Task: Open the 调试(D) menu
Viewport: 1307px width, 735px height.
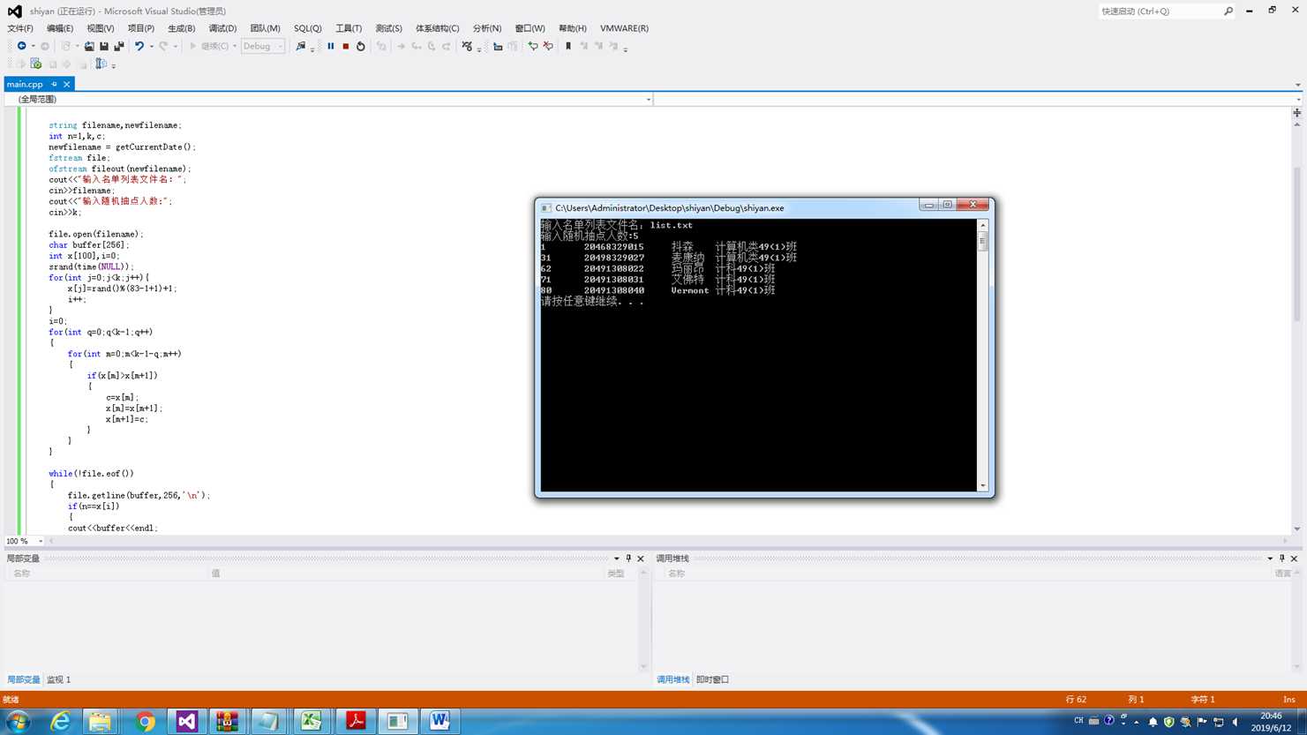Action: click(222, 28)
